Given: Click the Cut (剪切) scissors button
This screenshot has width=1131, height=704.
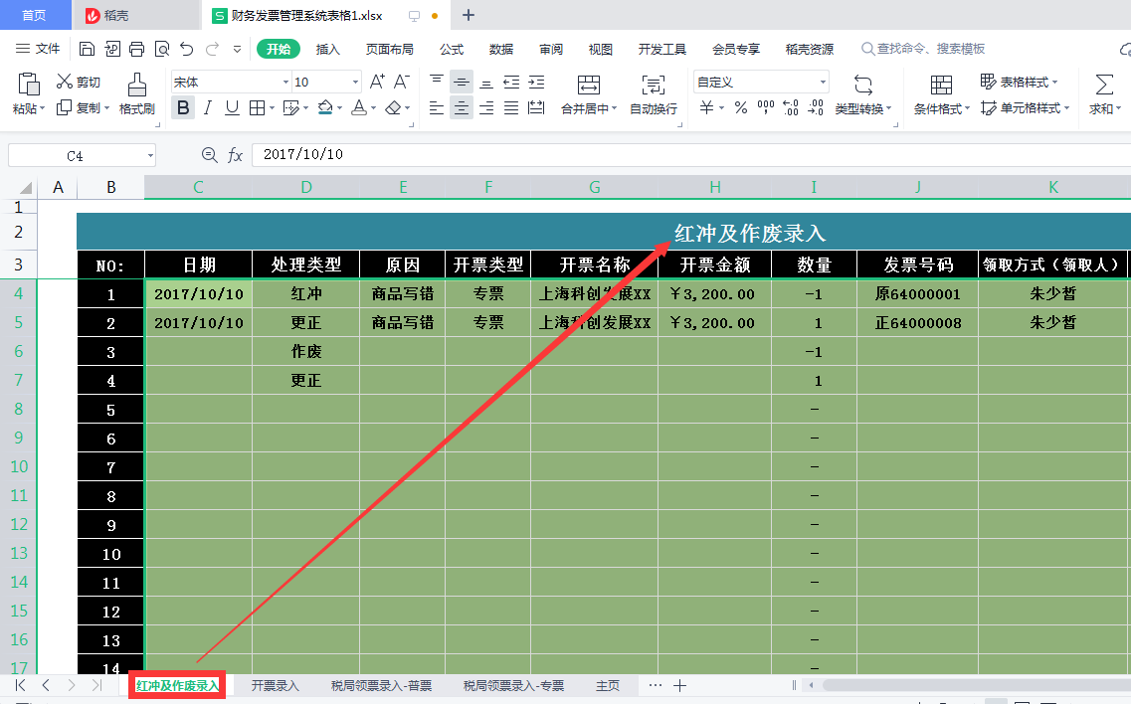Looking at the screenshot, I should tap(79, 82).
